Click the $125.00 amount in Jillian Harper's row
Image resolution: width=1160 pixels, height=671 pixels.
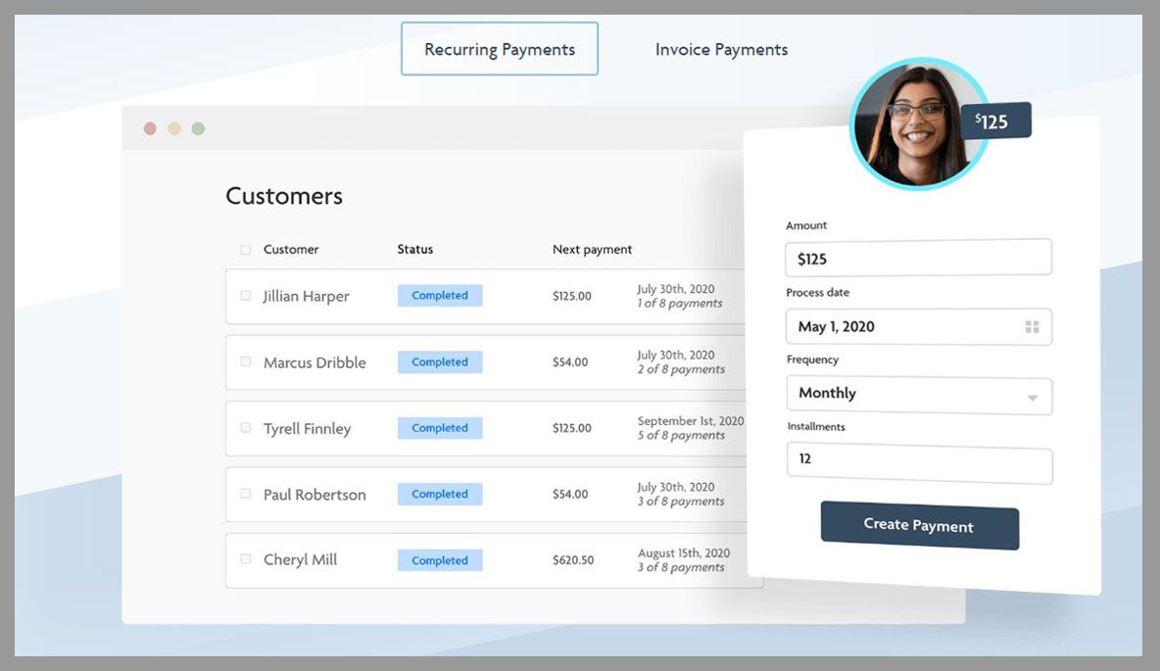(x=572, y=296)
